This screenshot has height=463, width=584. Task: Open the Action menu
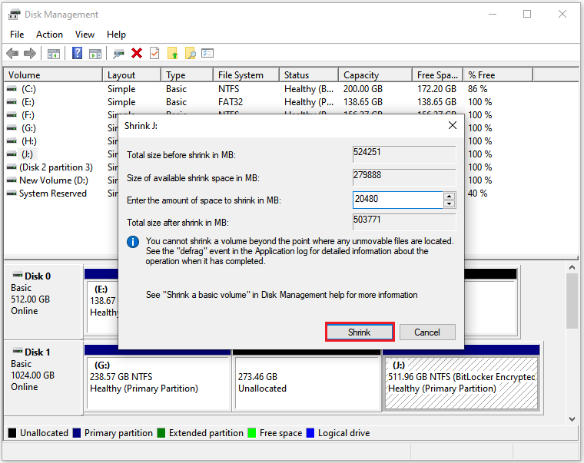click(x=49, y=35)
